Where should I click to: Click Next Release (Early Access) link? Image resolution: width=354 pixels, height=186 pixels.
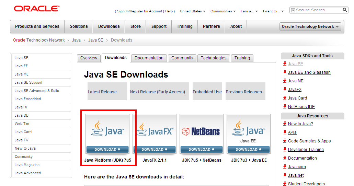pyautogui.click(x=158, y=92)
